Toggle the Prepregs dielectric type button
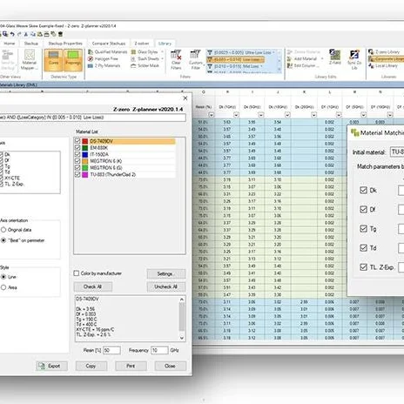The image size is (404, 404). 72,60
